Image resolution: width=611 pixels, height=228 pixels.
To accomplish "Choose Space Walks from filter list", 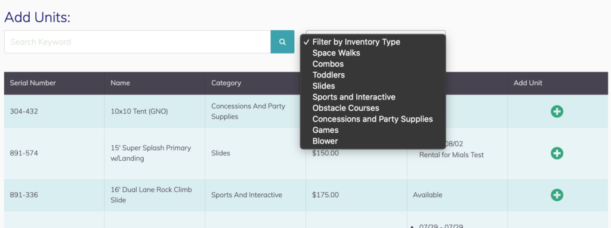I will click(x=373, y=53).
